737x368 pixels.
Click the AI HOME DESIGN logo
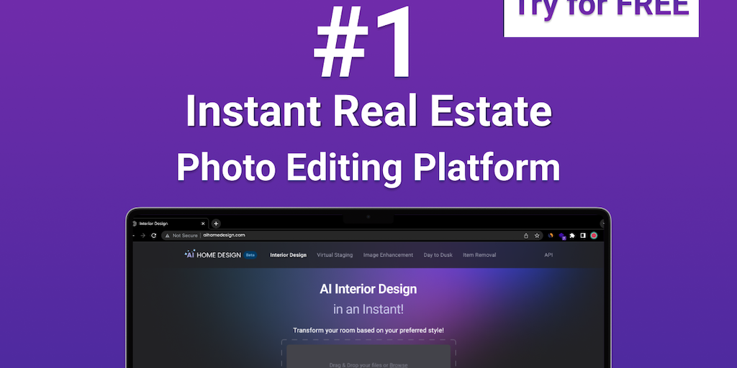(213, 254)
